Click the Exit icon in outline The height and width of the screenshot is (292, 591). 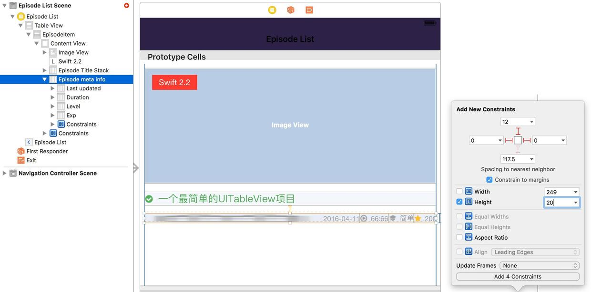(21, 160)
